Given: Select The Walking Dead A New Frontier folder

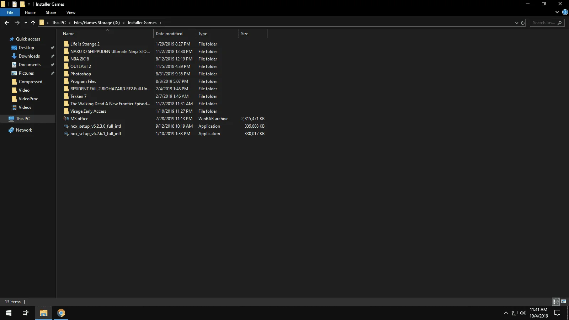Looking at the screenshot, I should coord(110,104).
